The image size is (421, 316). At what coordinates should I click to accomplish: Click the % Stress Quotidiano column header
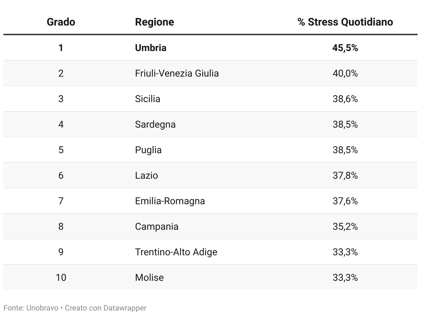tap(345, 22)
